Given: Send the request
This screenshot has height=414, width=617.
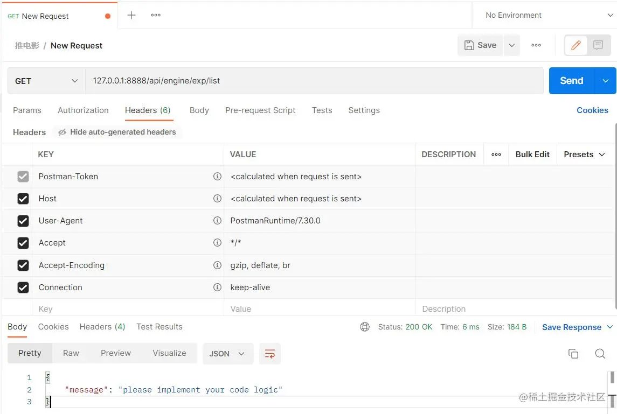Looking at the screenshot, I should (x=571, y=81).
